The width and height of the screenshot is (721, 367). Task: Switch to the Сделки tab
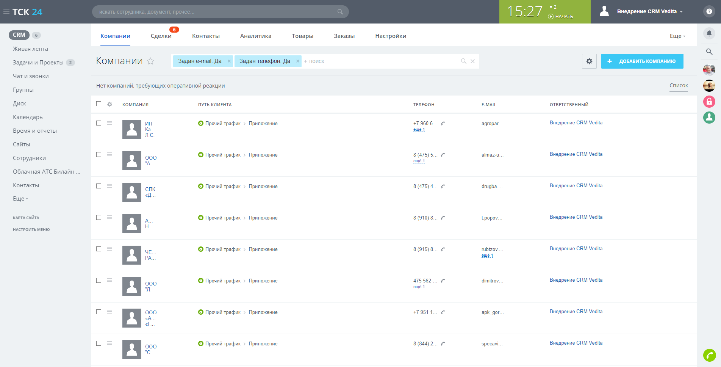[x=161, y=36]
